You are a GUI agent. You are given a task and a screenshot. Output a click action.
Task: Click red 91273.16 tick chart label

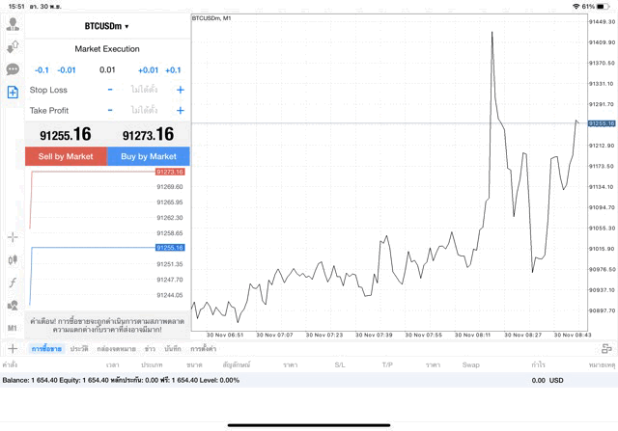170,172
